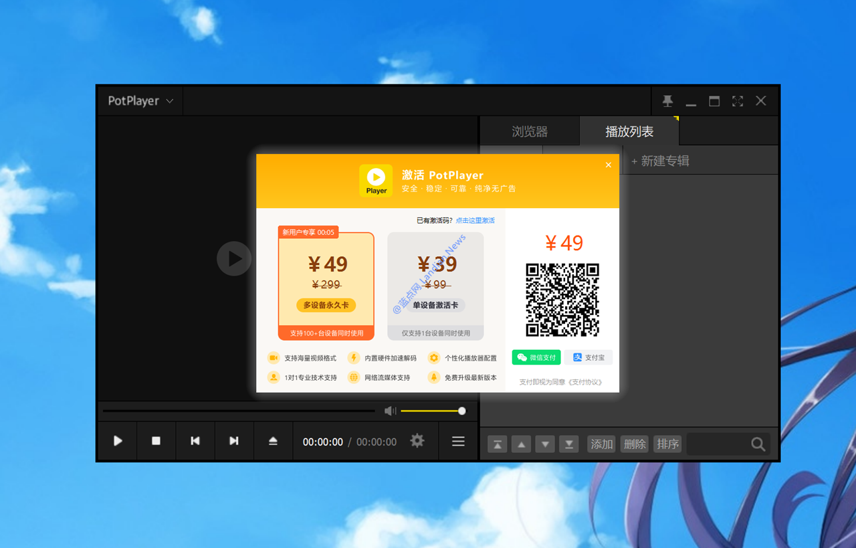Click the 00:00:00 elapsed time display
The image size is (856, 548).
coord(323,442)
